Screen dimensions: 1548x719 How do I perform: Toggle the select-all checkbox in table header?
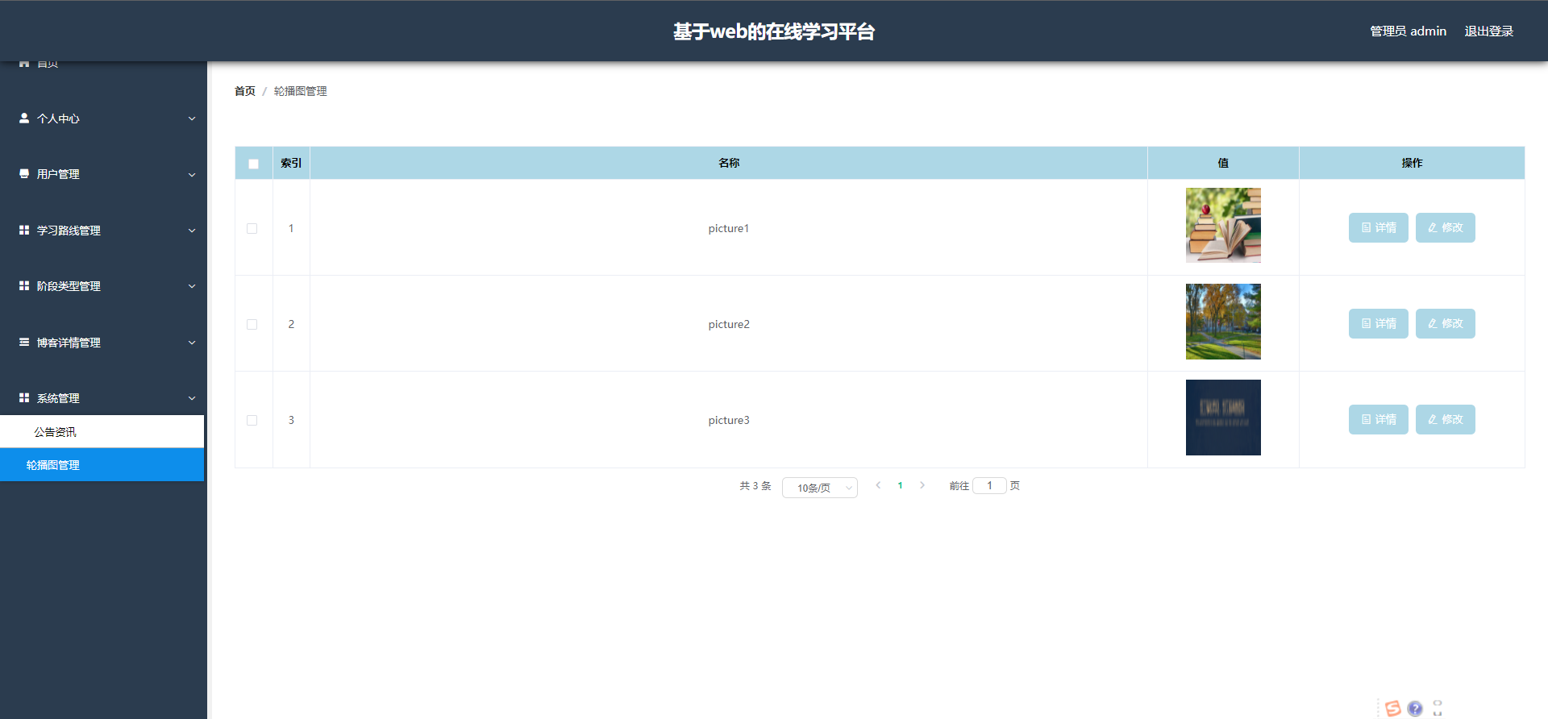pyautogui.click(x=253, y=164)
